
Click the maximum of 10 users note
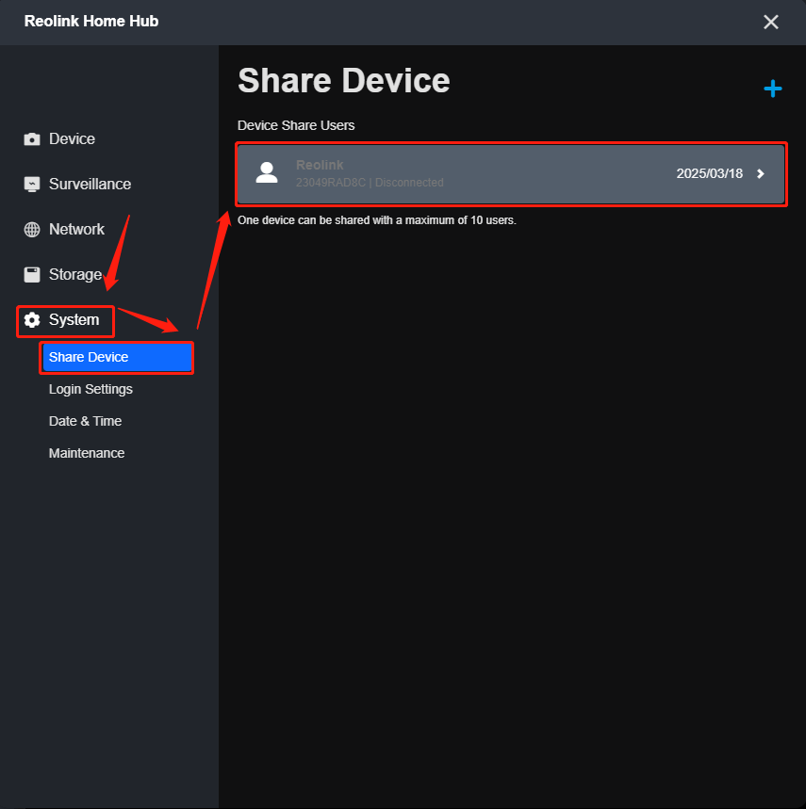pyautogui.click(x=377, y=220)
